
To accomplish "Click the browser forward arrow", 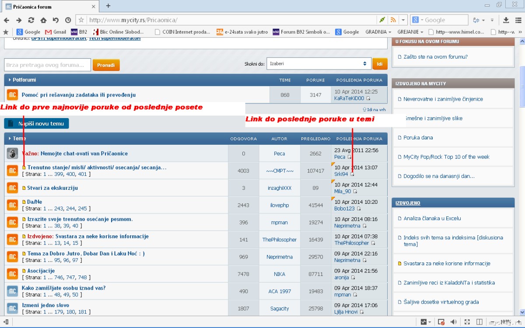I will (x=19, y=20).
